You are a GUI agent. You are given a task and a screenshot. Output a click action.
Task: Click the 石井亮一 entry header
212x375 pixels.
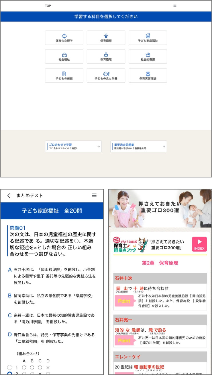click(x=160, y=320)
